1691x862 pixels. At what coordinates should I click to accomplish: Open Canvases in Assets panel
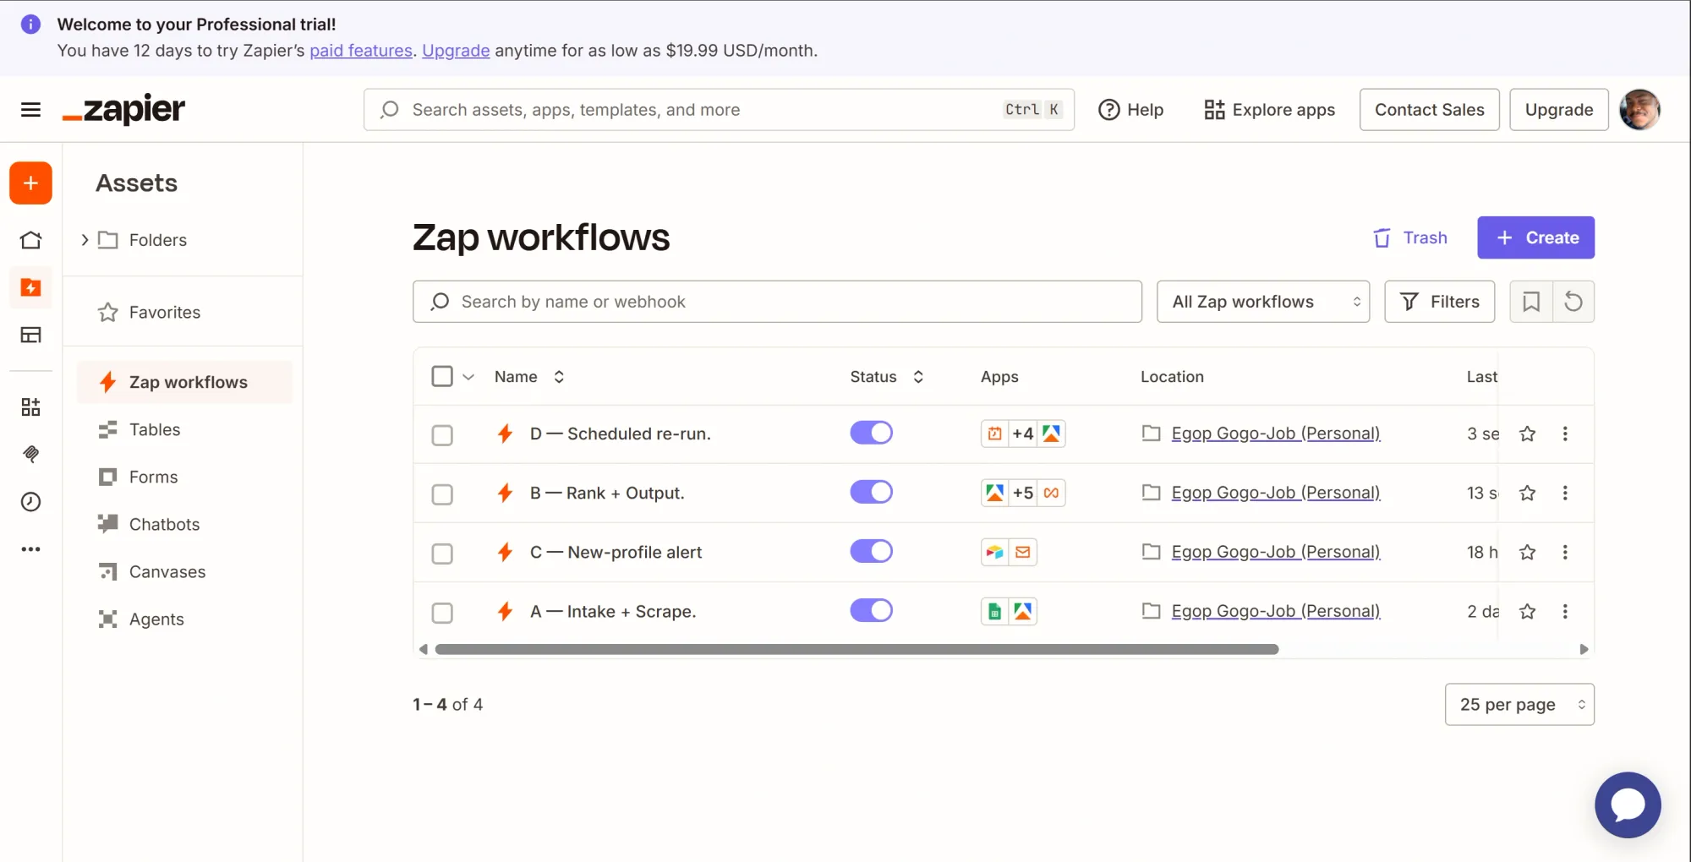point(167,571)
